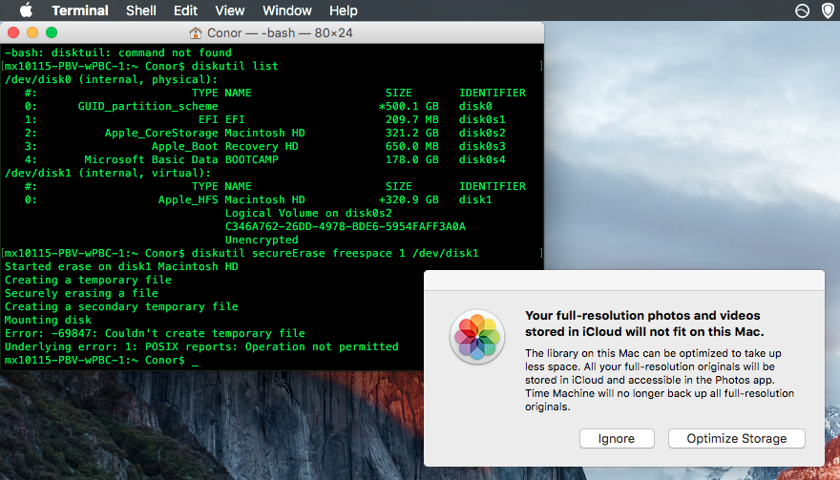840x480 pixels.
Task: Click the 'Recovery HD' partition name
Action: click(x=262, y=146)
